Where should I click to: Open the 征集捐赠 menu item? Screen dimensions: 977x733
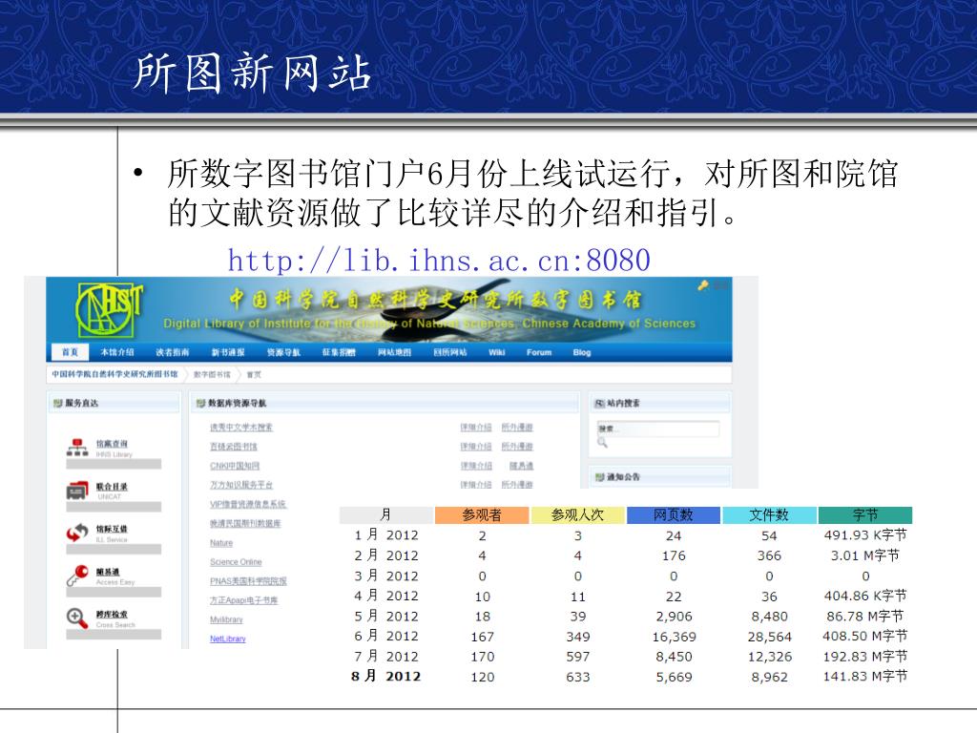click(x=339, y=352)
